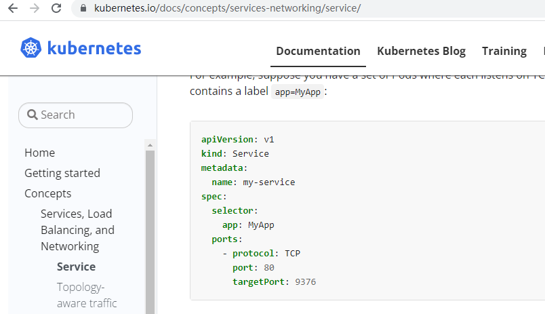Reload the page with the refresh icon
The height and width of the screenshot is (314, 545).
57,9
